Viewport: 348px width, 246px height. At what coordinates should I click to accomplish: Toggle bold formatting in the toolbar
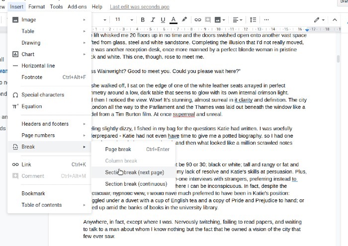click(143, 20)
